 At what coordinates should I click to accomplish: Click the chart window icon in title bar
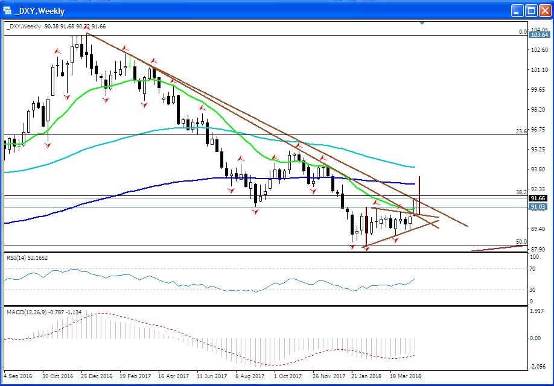click(x=8, y=11)
